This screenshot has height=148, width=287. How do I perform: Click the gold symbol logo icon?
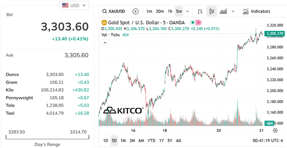[x=104, y=22]
